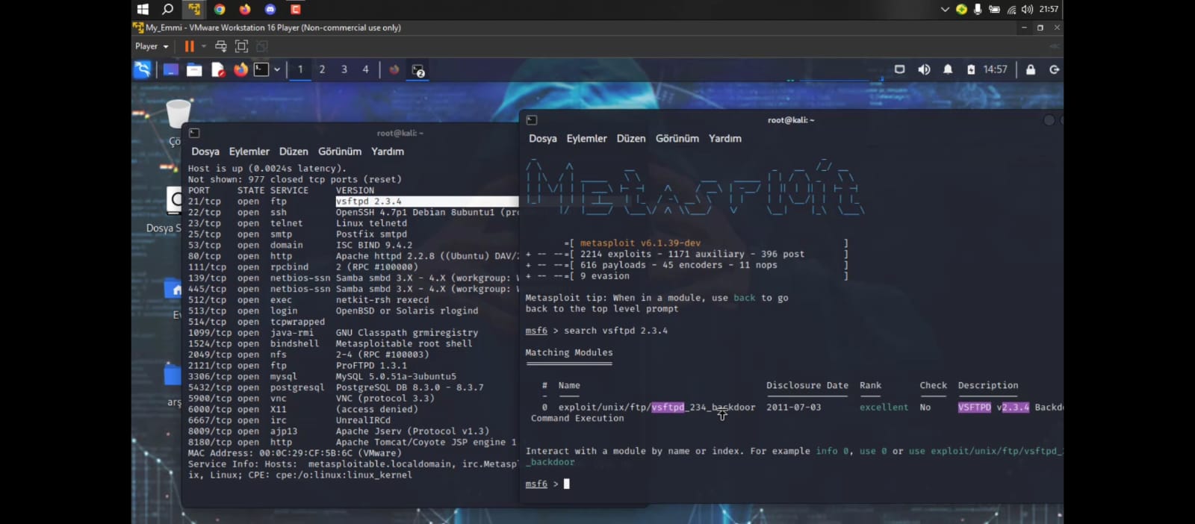The image size is (1195, 524).
Task: Lock the Kali screen with padlock icon
Action: pos(1031,69)
